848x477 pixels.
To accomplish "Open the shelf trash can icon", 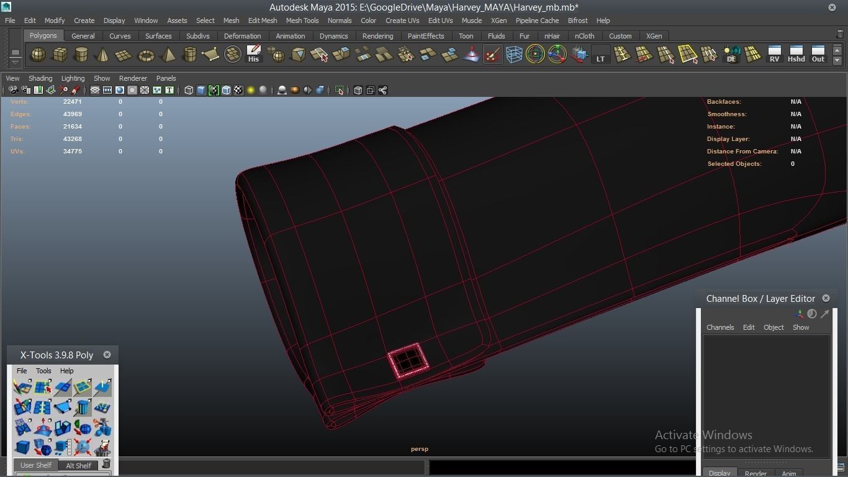I will point(840,35).
